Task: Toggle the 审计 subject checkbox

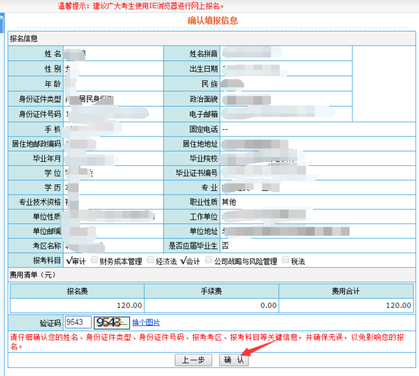Action: 69,261
